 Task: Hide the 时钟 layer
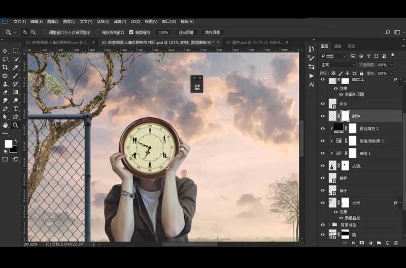point(323,116)
